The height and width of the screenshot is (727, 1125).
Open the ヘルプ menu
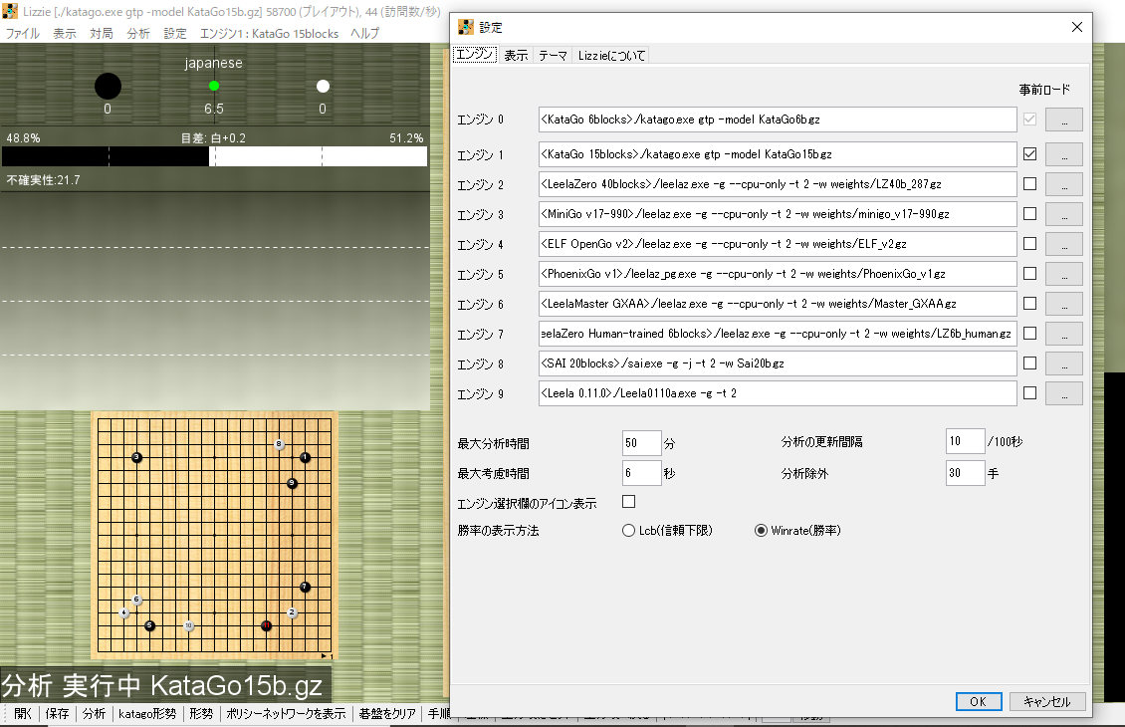[x=365, y=33]
